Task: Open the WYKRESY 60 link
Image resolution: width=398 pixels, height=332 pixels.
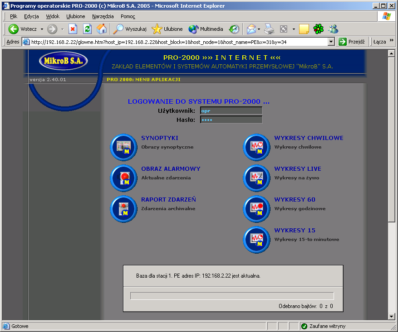Action: coord(295,200)
